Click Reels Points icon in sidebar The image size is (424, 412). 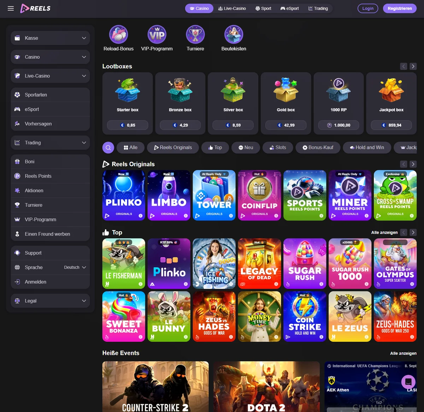[17, 176]
